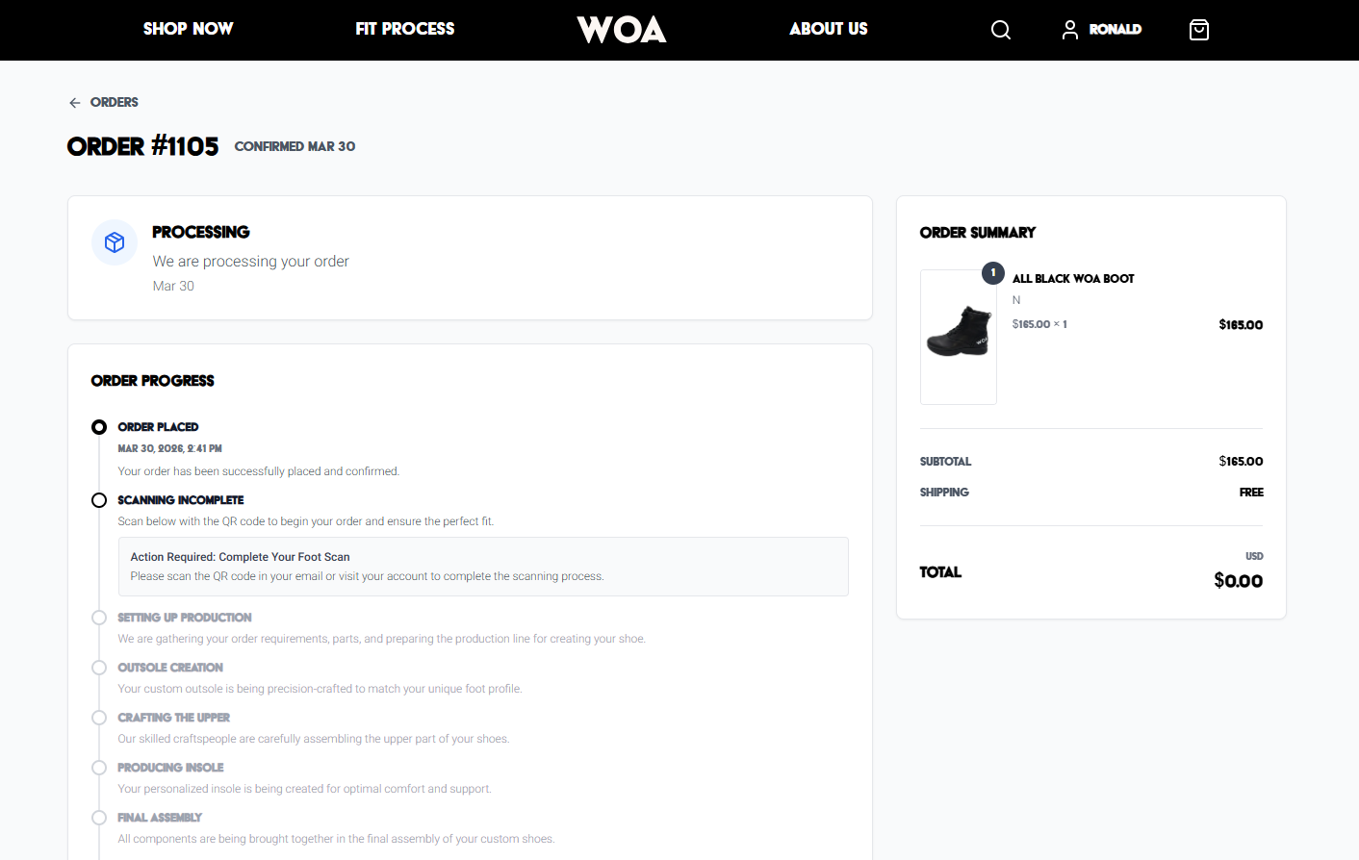Image resolution: width=1359 pixels, height=860 pixels.
Task: Open the FIT PROCESS menu item
Action: [x=404, y=29]
